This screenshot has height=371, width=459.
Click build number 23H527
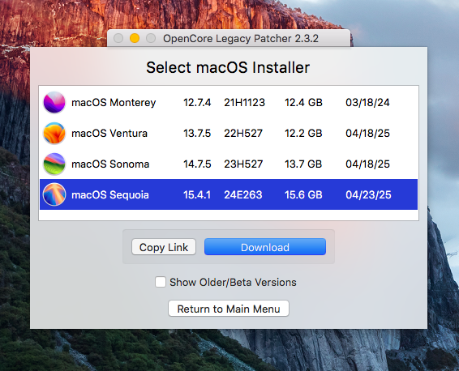243,164
